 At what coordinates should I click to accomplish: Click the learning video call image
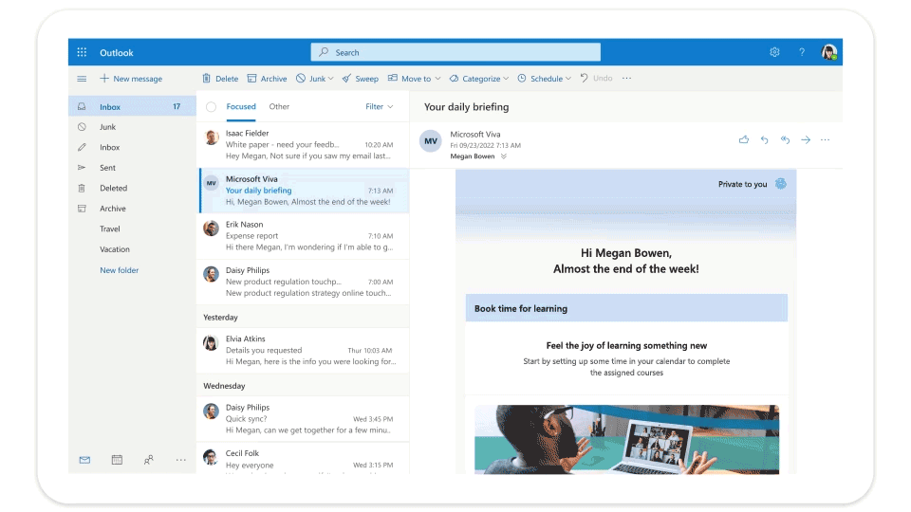[x=626, y=439]
